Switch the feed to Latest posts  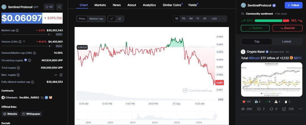pyautogui.click(x=286, y=41)
